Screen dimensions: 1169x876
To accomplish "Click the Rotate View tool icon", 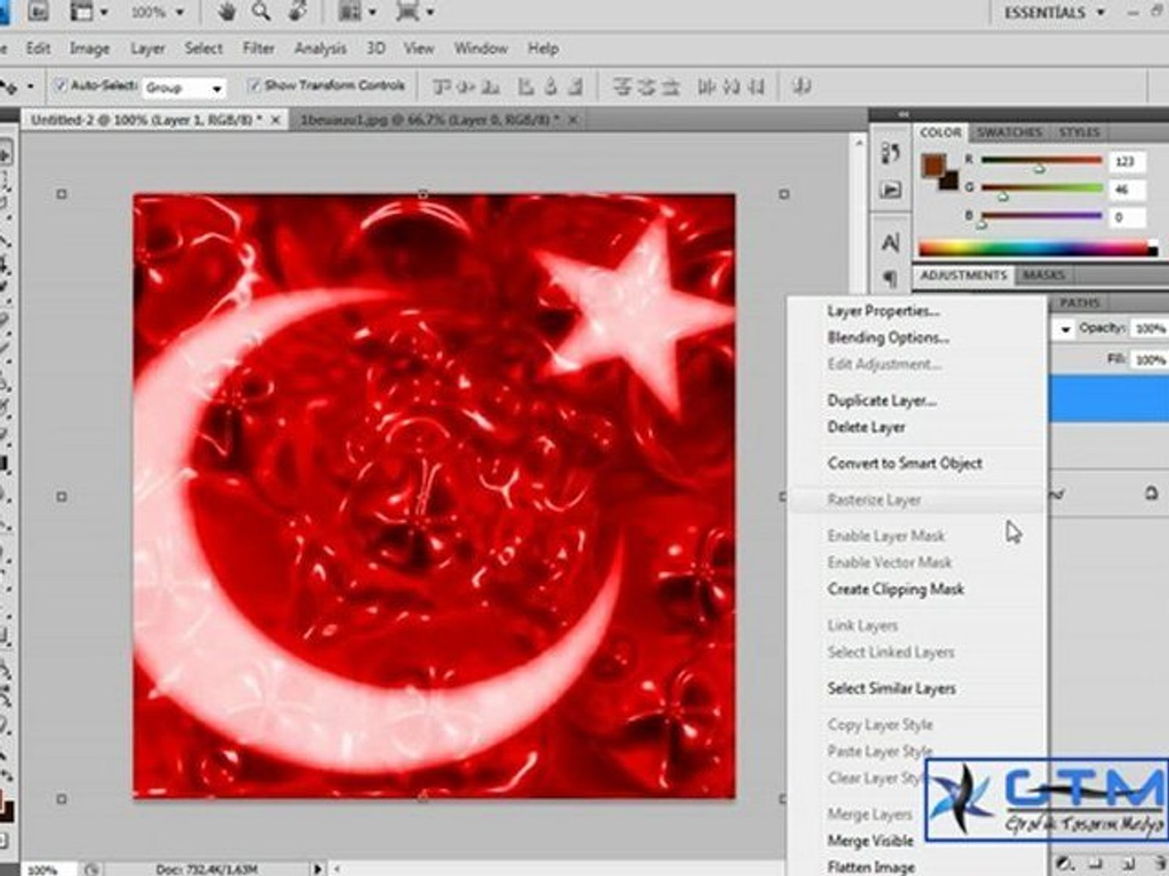I will 298,12.
